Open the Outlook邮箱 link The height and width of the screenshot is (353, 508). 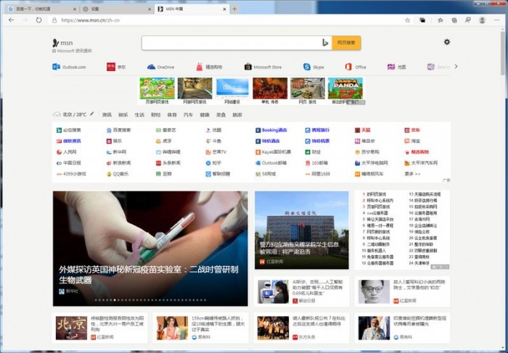[x=271, y=163]
